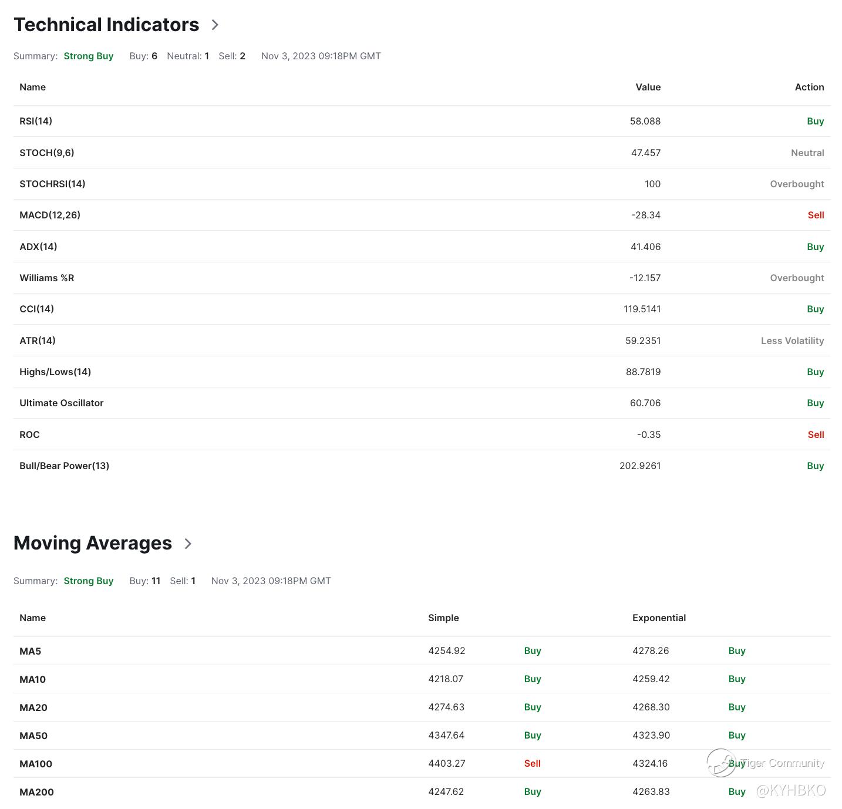This screenshot has height=809, width=842.
Task: Expand the Moving Averages chevron arrow
Action: click(188, 544)
